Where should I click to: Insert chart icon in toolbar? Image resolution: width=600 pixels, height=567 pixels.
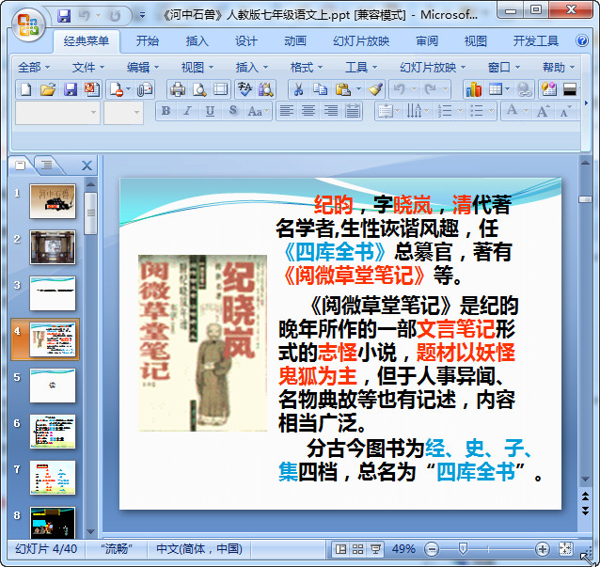[473, 89]
